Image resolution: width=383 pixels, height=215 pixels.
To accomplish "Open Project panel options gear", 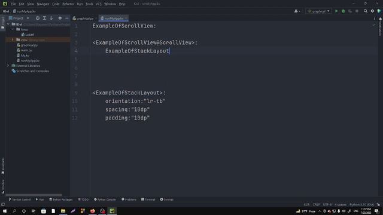I will pos(60,18).
